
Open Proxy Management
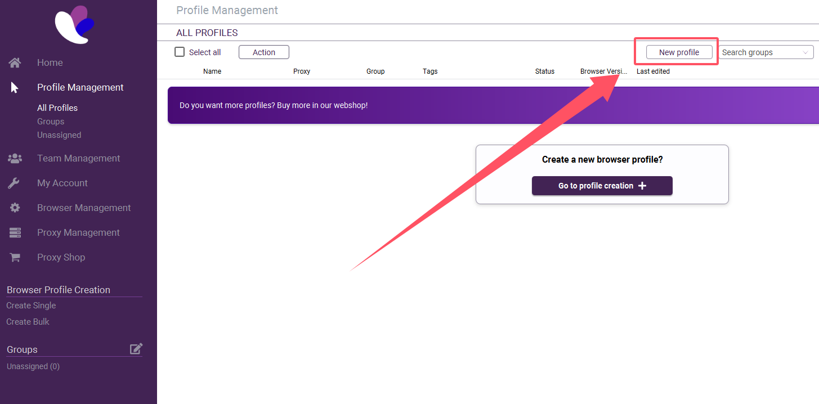coord(78,232)
